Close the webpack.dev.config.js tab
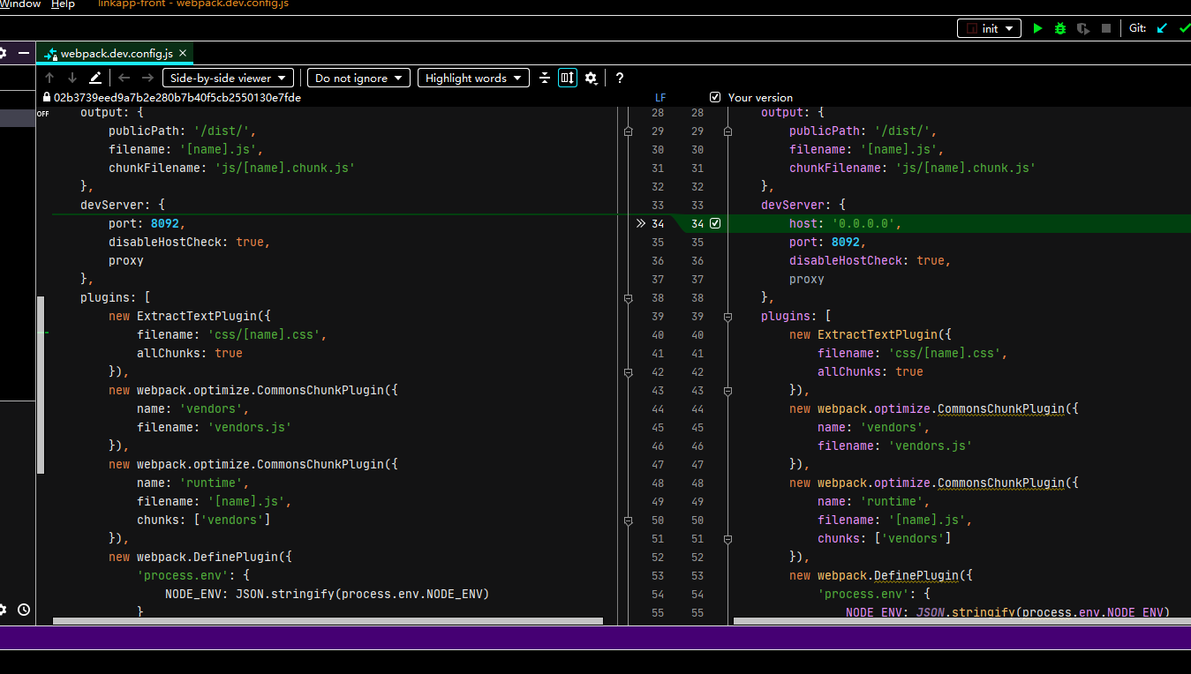This screenshot has height=674, width=1191. 183,54
